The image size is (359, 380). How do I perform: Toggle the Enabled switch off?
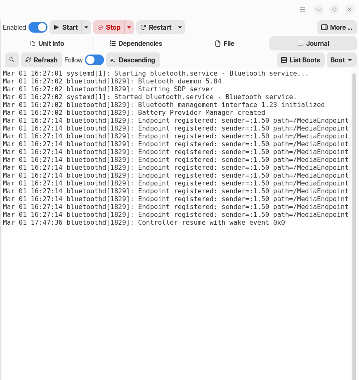(38, 27)
